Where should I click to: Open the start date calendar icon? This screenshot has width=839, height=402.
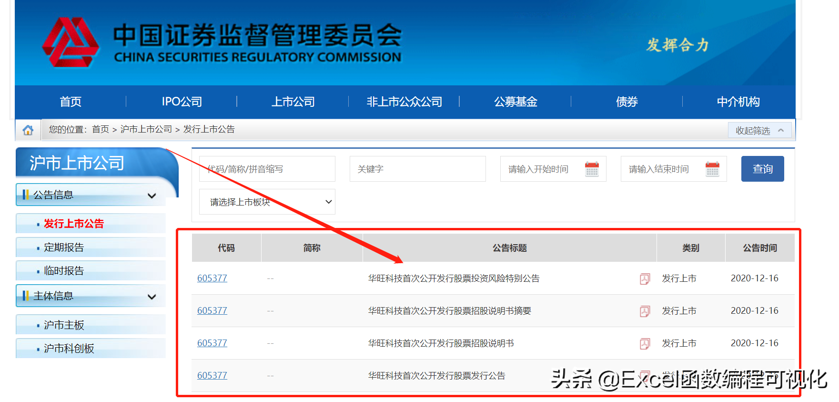(592, 169)
